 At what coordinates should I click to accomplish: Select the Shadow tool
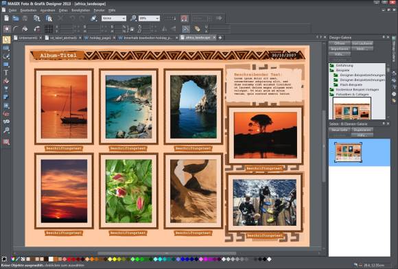[x=6, y=97]
